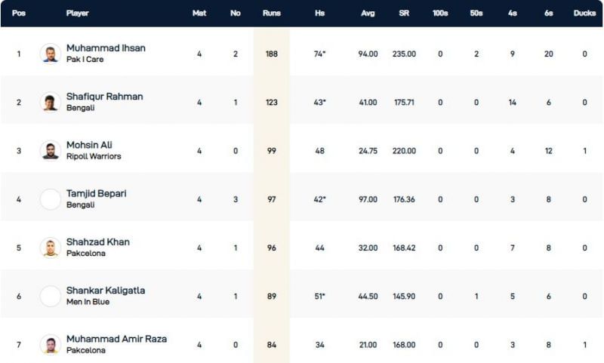This screenshot has height=363, width=604.
Task: Sort by the Avg column header
Action: pyautogui.click(x=368, y=14)
